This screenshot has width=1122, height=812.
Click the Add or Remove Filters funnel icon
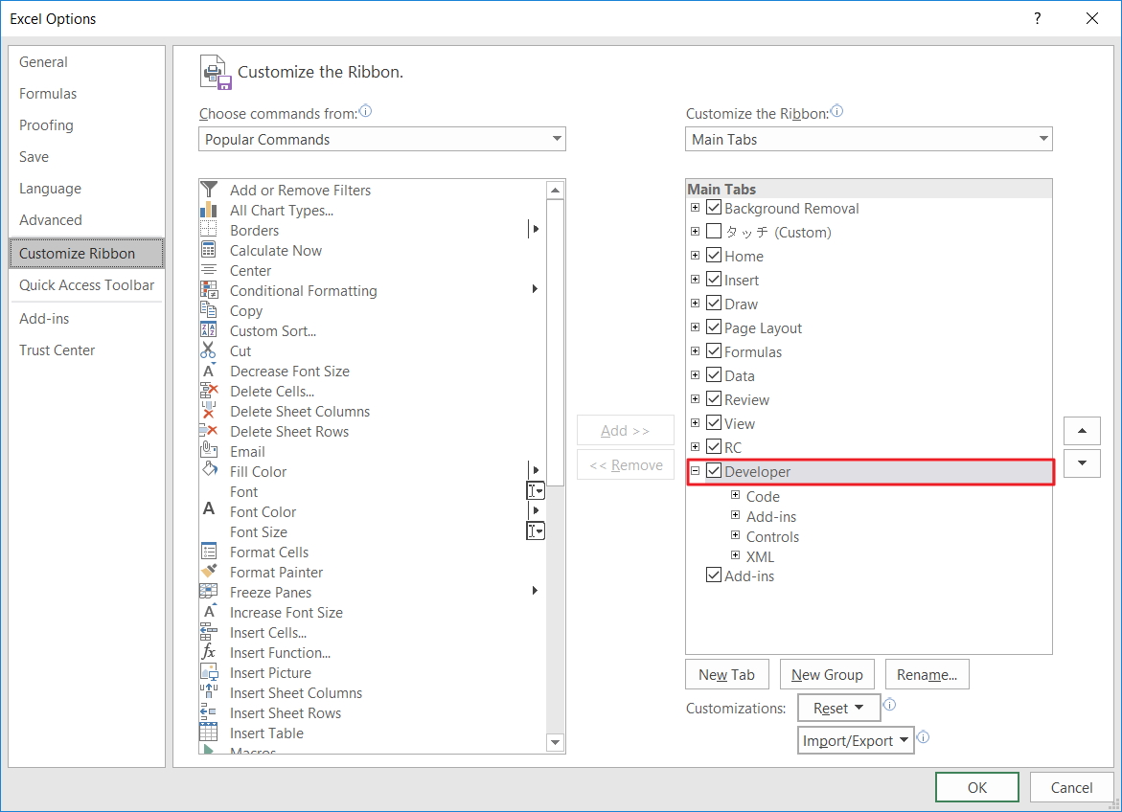click(208, 190)
